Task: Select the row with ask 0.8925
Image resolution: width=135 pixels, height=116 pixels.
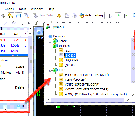Action: (14, 40)
